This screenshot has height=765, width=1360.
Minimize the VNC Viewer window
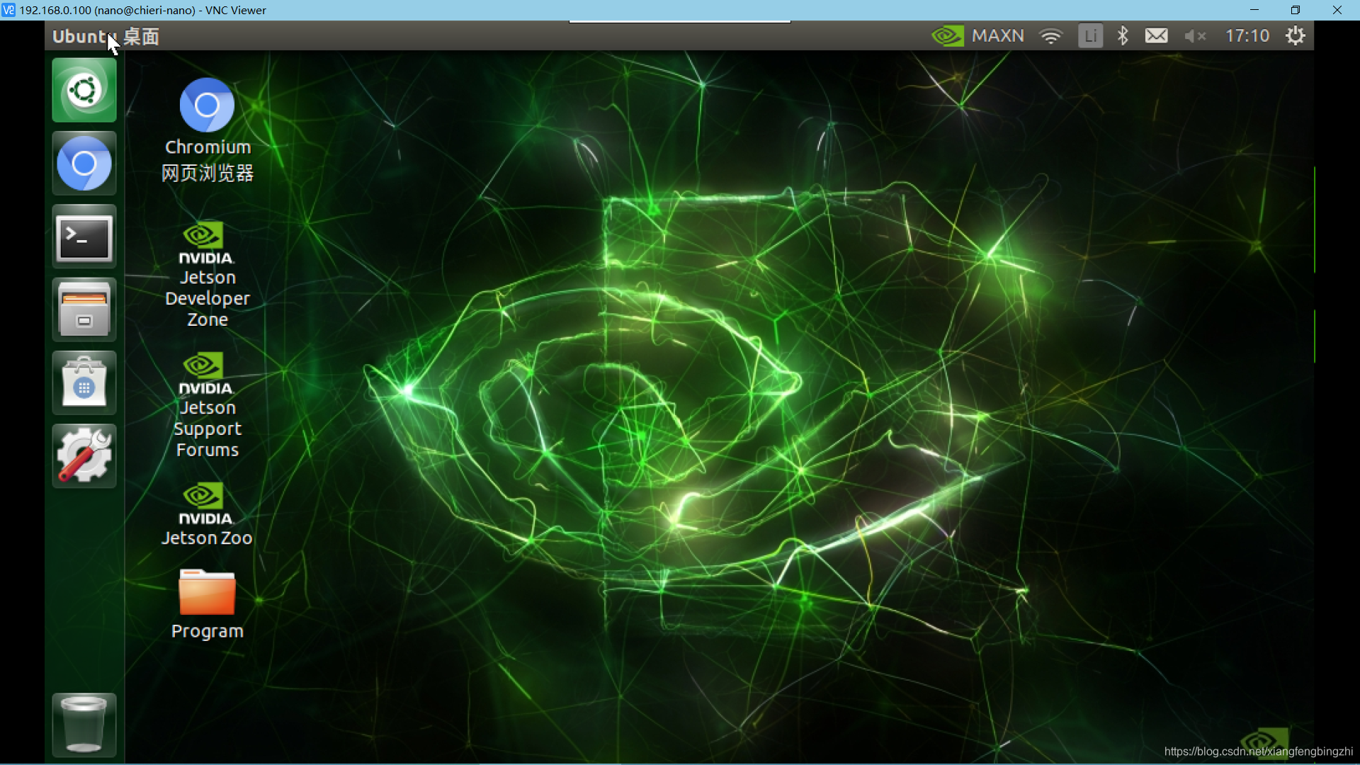click(x=1254, y=10)
